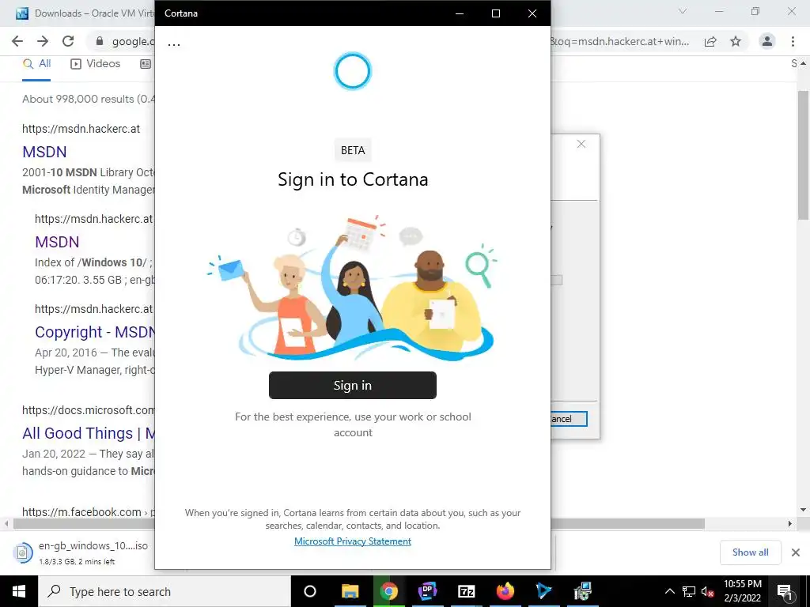The height and width of the screenshot is (607, 810).
Task: Click the Cancel button in background dialog
Action: (x=568, y=419)
